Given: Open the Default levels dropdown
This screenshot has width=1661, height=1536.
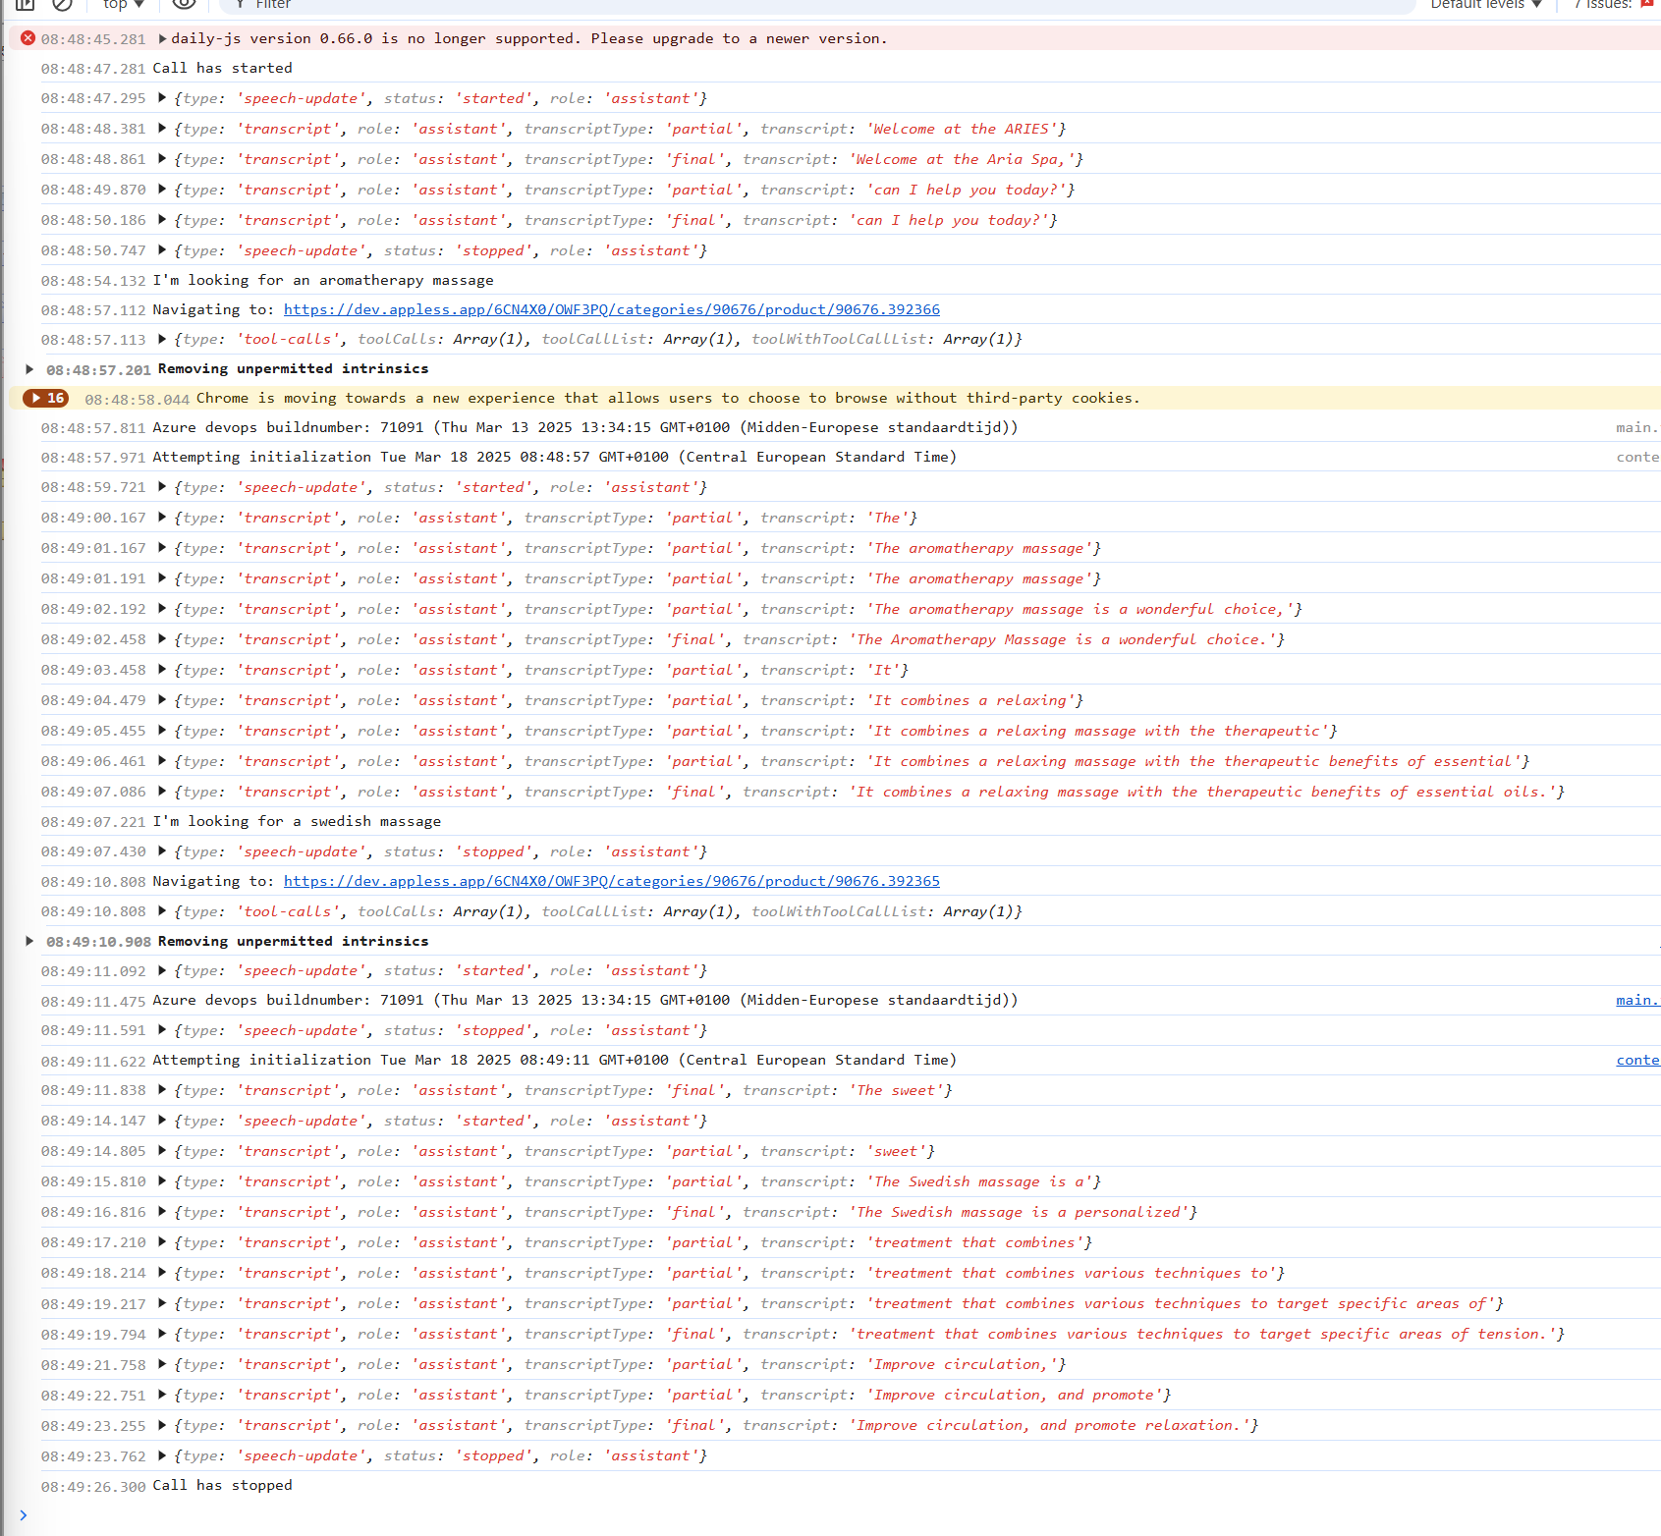Looking at the screenshot, I should 1486,4.
